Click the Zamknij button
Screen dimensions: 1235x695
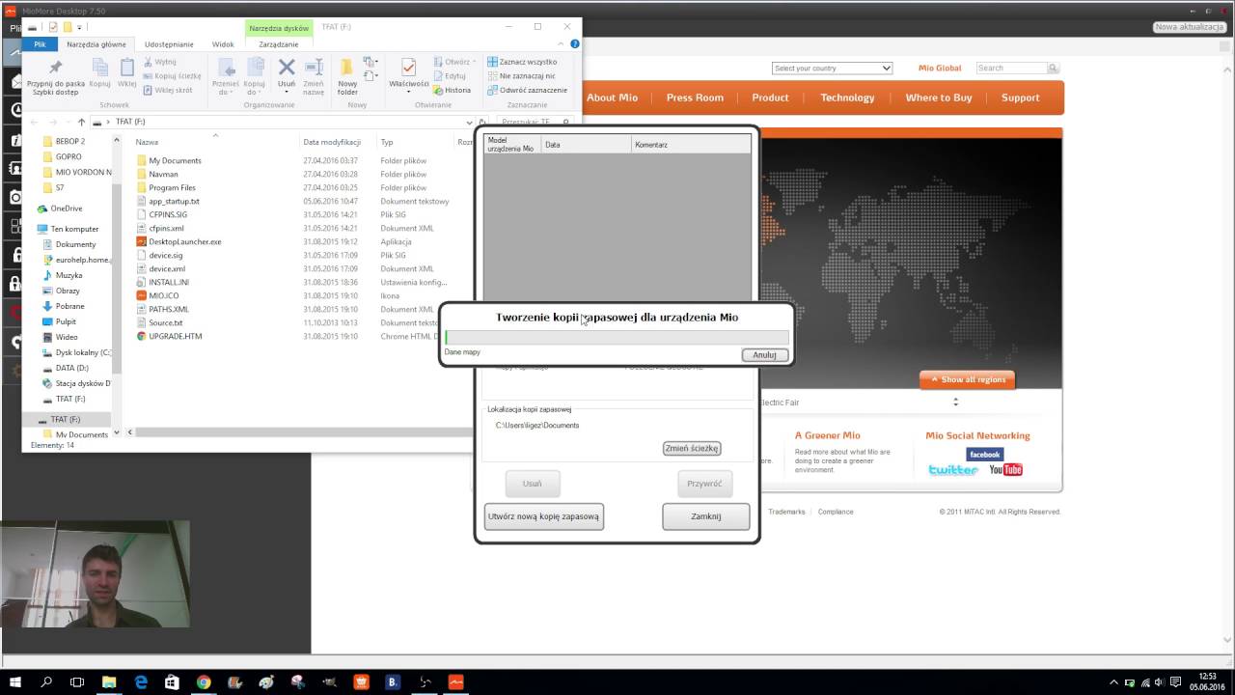(x=706, y=516)
